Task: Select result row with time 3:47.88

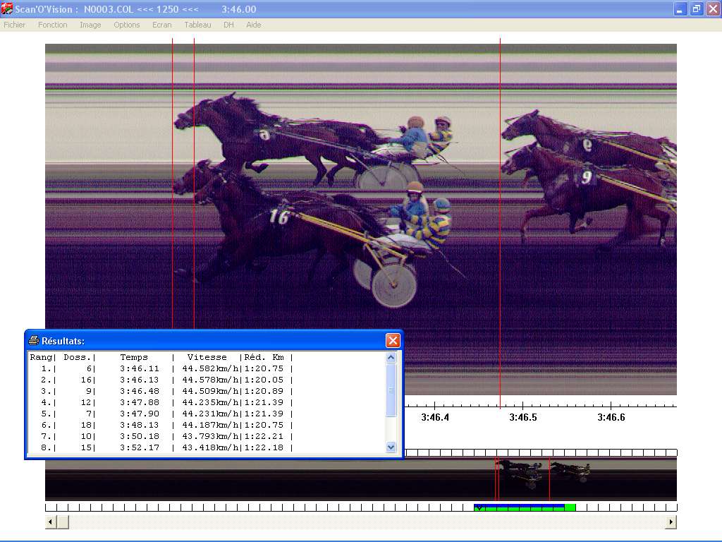Action: 161,403
